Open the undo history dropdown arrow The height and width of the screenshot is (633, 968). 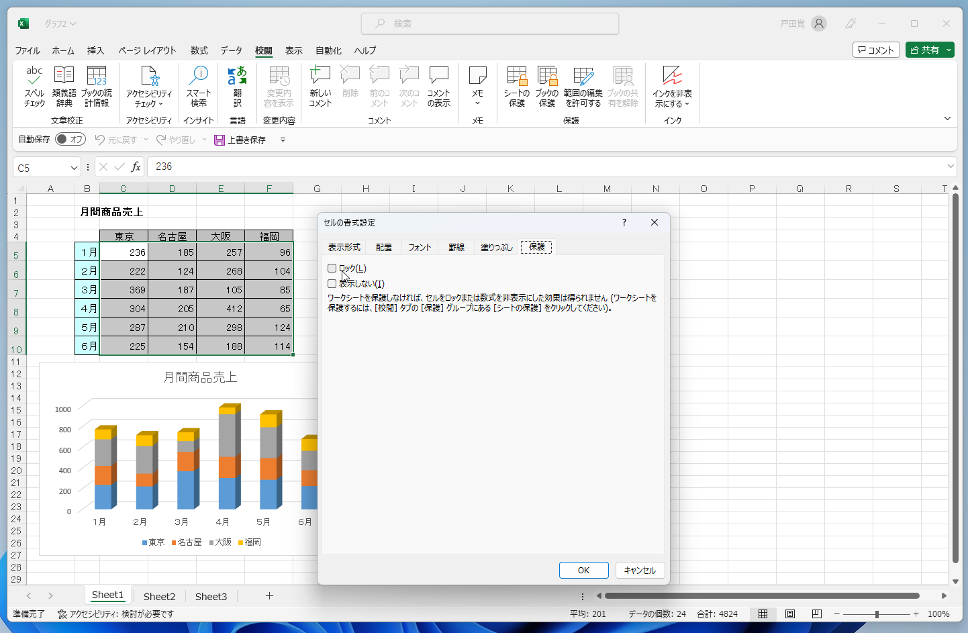click(146, 140)
